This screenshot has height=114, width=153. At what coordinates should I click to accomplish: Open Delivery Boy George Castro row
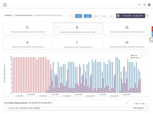(76, 108)
